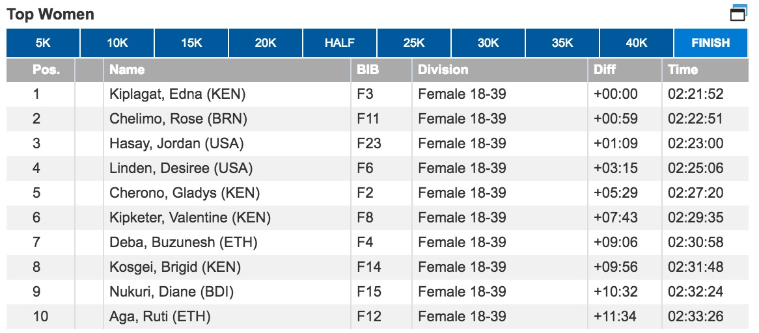Show the 20K split results
This screenshot has height=333, width=759.
click(266, 44)
